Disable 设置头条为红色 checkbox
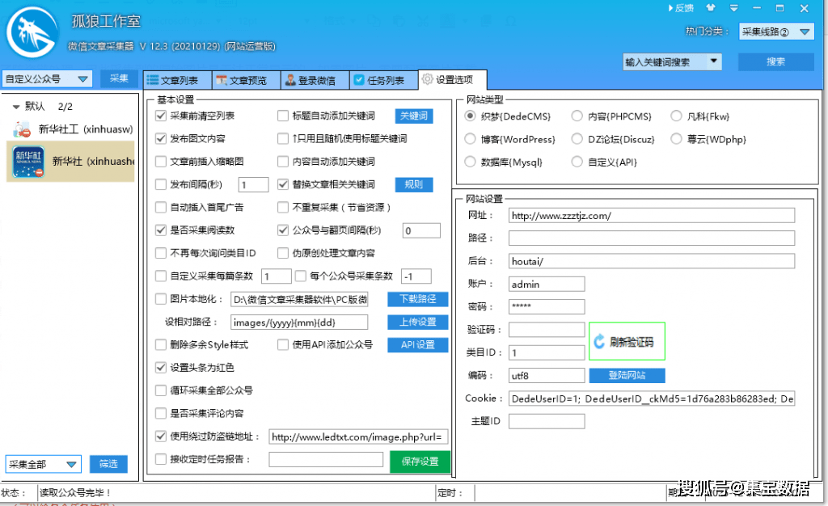 coord(161,367)
